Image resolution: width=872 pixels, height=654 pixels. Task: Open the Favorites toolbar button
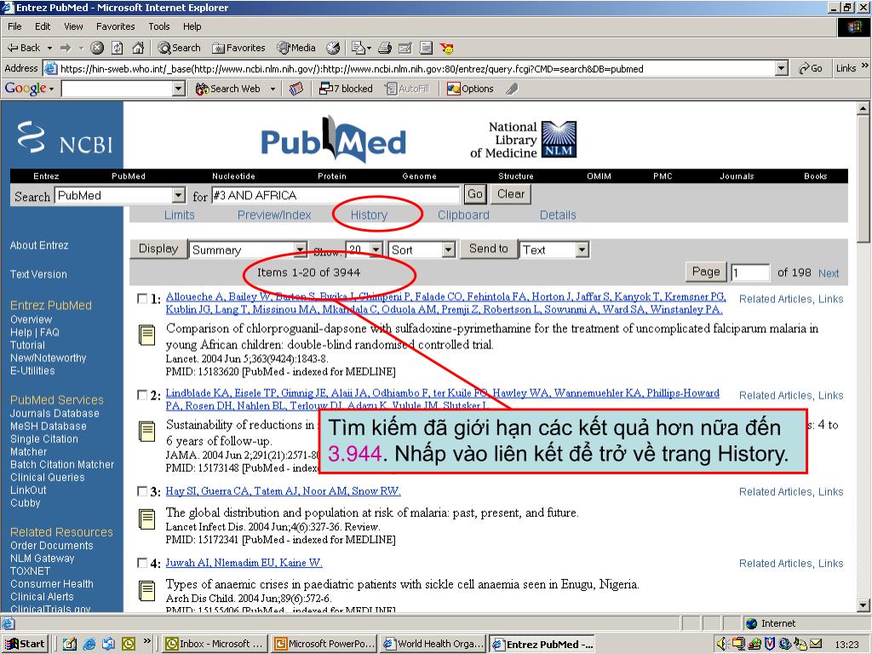click(x=238, y=48)
